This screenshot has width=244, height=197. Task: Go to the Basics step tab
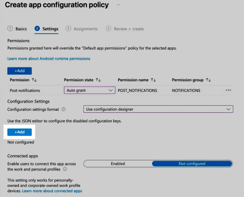pyautogui.click(x=17, y=29)
